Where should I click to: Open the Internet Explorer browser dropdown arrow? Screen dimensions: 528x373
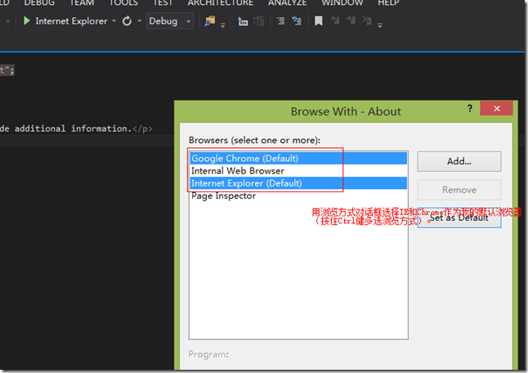tap(114, 21)
